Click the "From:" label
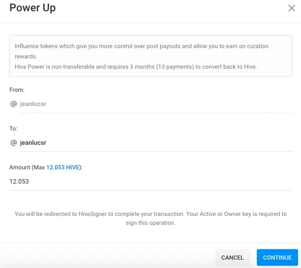Viewport: 301px width, 268px height. (17, 90)
